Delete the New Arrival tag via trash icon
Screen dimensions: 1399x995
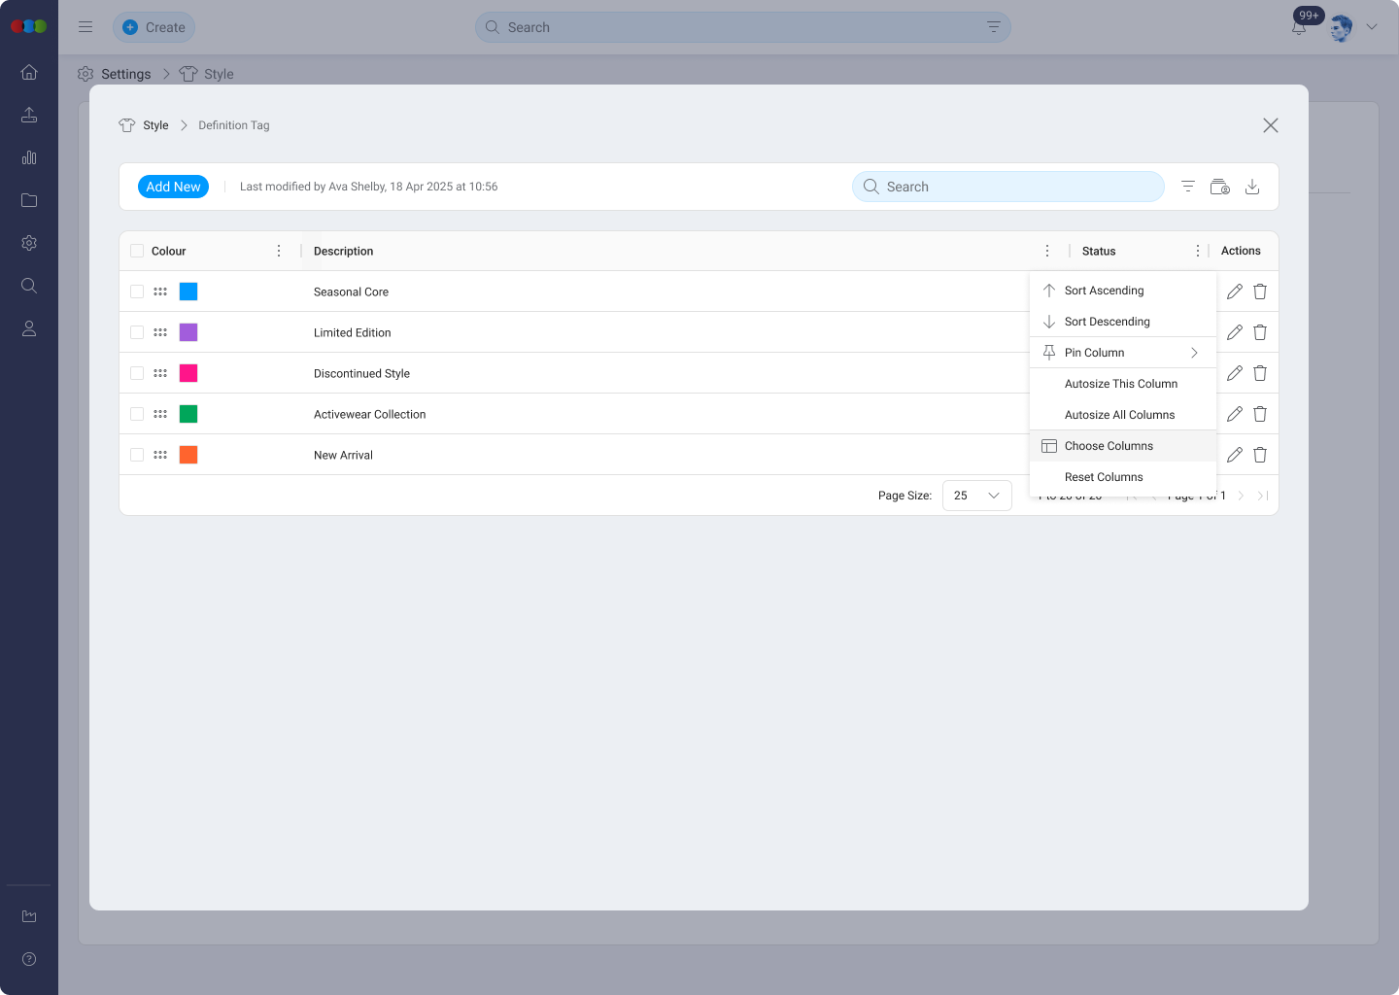click(1259, 454)
